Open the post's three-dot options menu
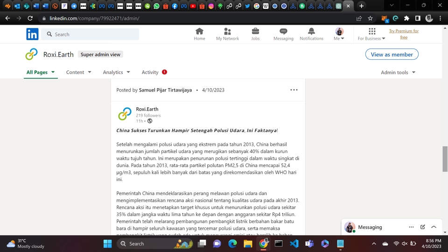Image resolution: width=448 pixels, height=252 pixels. (294, 90)
